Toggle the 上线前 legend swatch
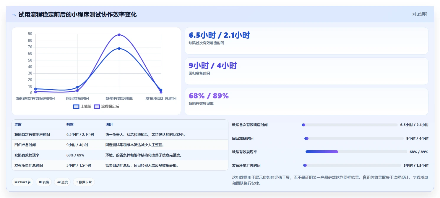This screenshot has height=198, width=440. coord(76,106)
